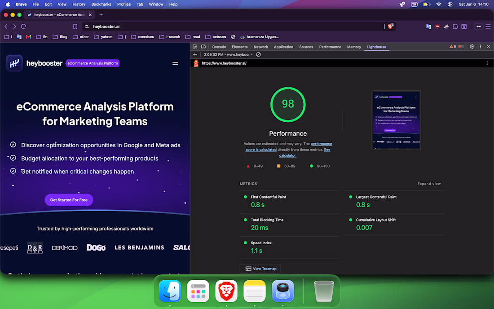Go forward in browser history
494x309 pixels.
pyautogui.click(x=14, y=26)
